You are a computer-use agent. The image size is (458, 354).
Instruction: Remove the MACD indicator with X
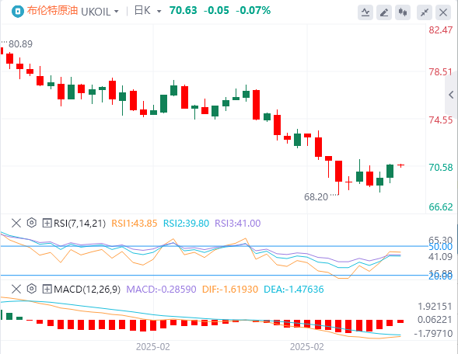pos(16,290)
